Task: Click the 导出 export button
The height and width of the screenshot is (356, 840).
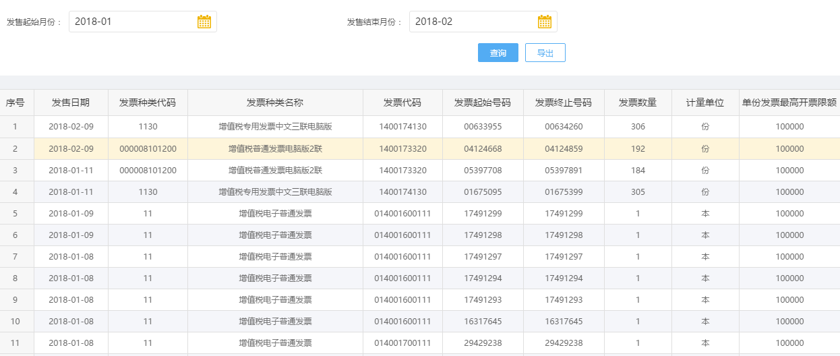Action: (x=545, y=53)
